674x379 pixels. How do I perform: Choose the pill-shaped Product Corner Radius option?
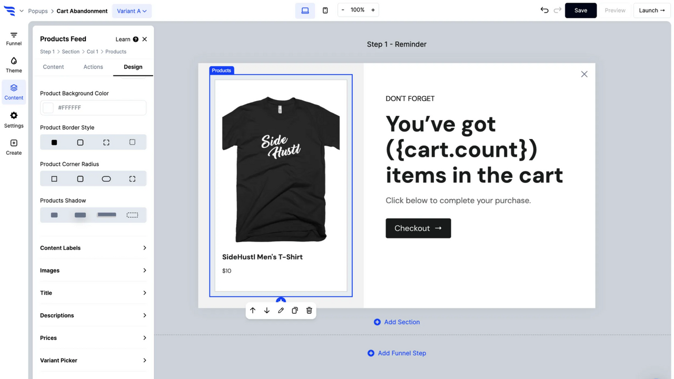pos(106,178)
